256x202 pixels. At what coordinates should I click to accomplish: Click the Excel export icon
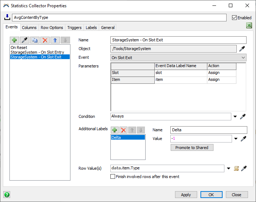(249, 26)
